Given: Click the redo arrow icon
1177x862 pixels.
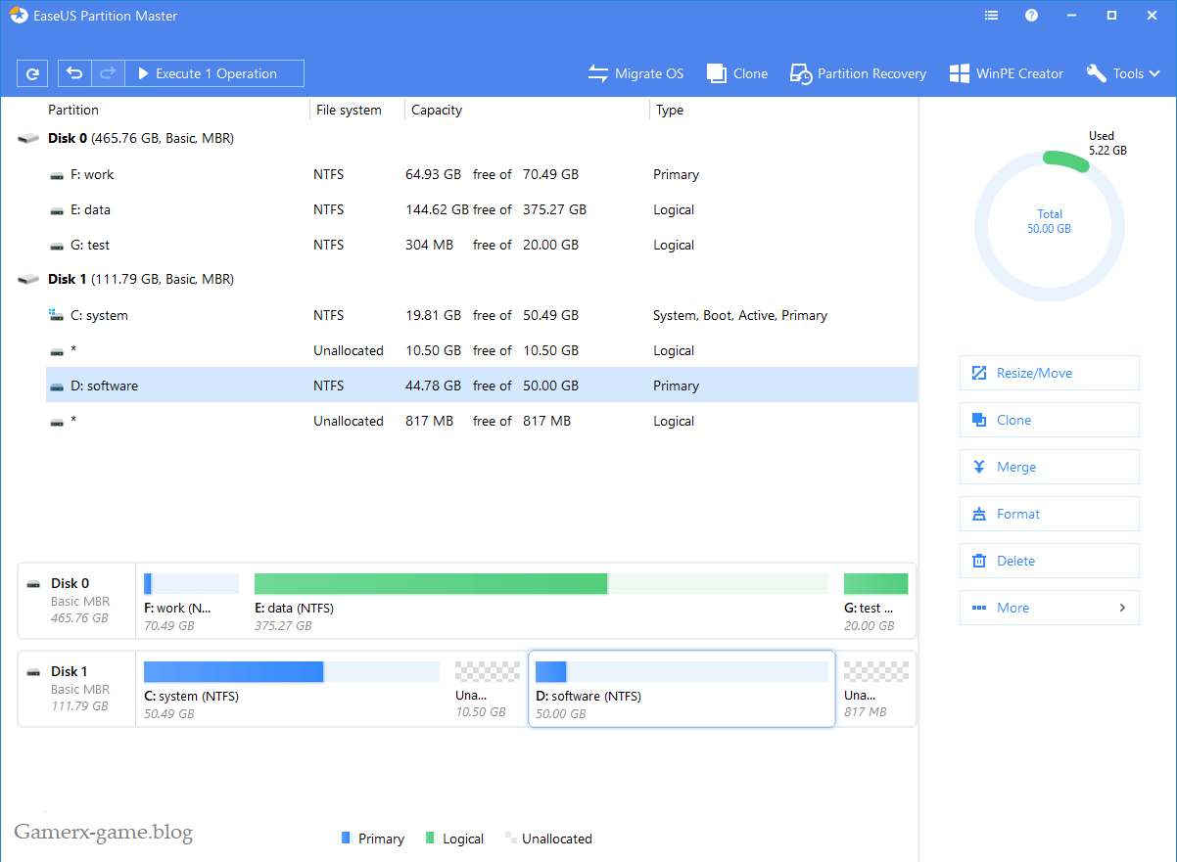Looking at the screenshot, I should [x=108, y=73].
